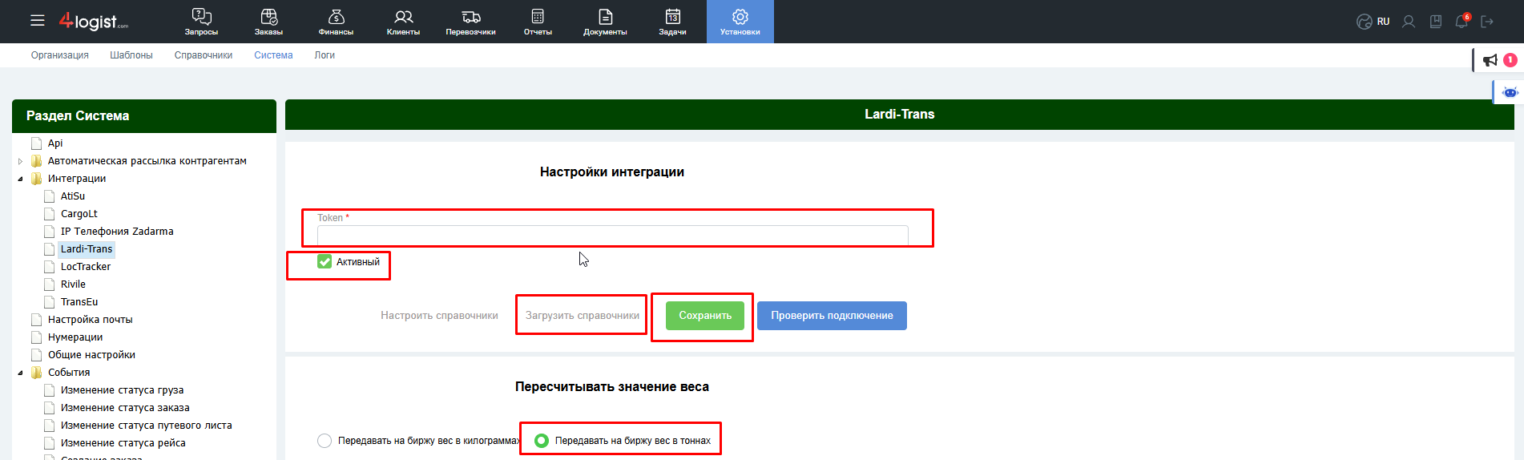This screenshot has height=460, width=1524.
Task: Log out with the exit icon
Action: (1487, 22)
